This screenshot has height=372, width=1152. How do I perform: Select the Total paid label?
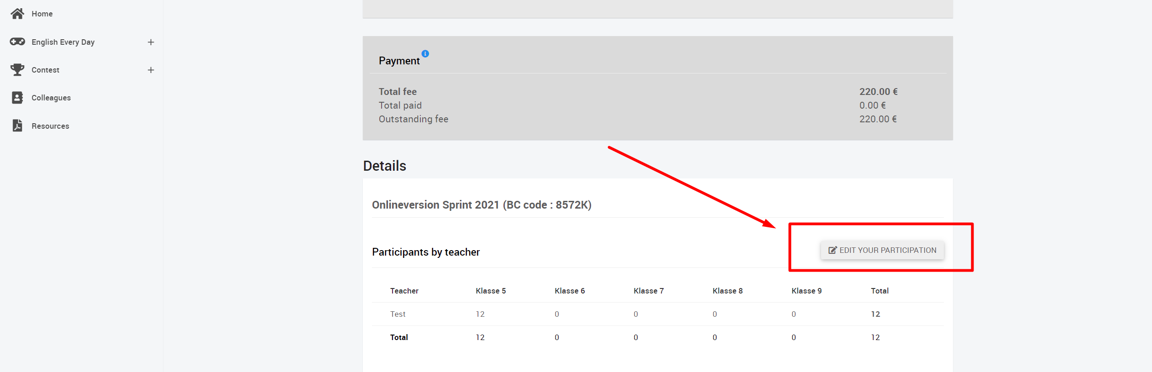[400, 105]
